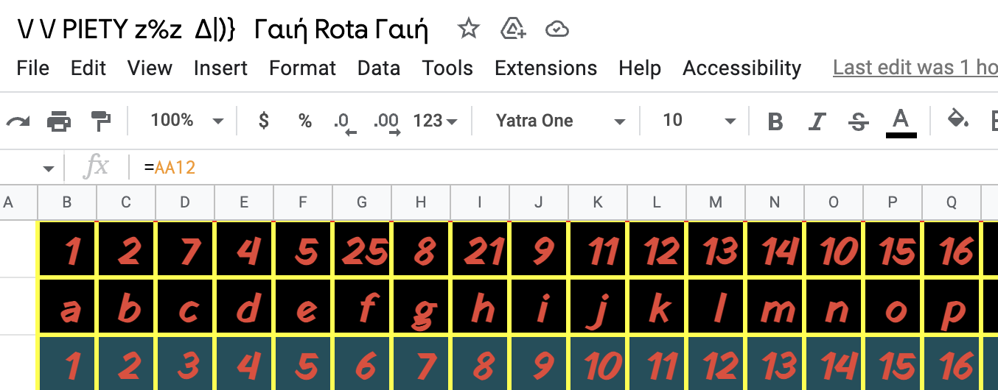Select the cell with letter g
The image size is (998, 390).
pyautogui.click(x=421, y=307)
